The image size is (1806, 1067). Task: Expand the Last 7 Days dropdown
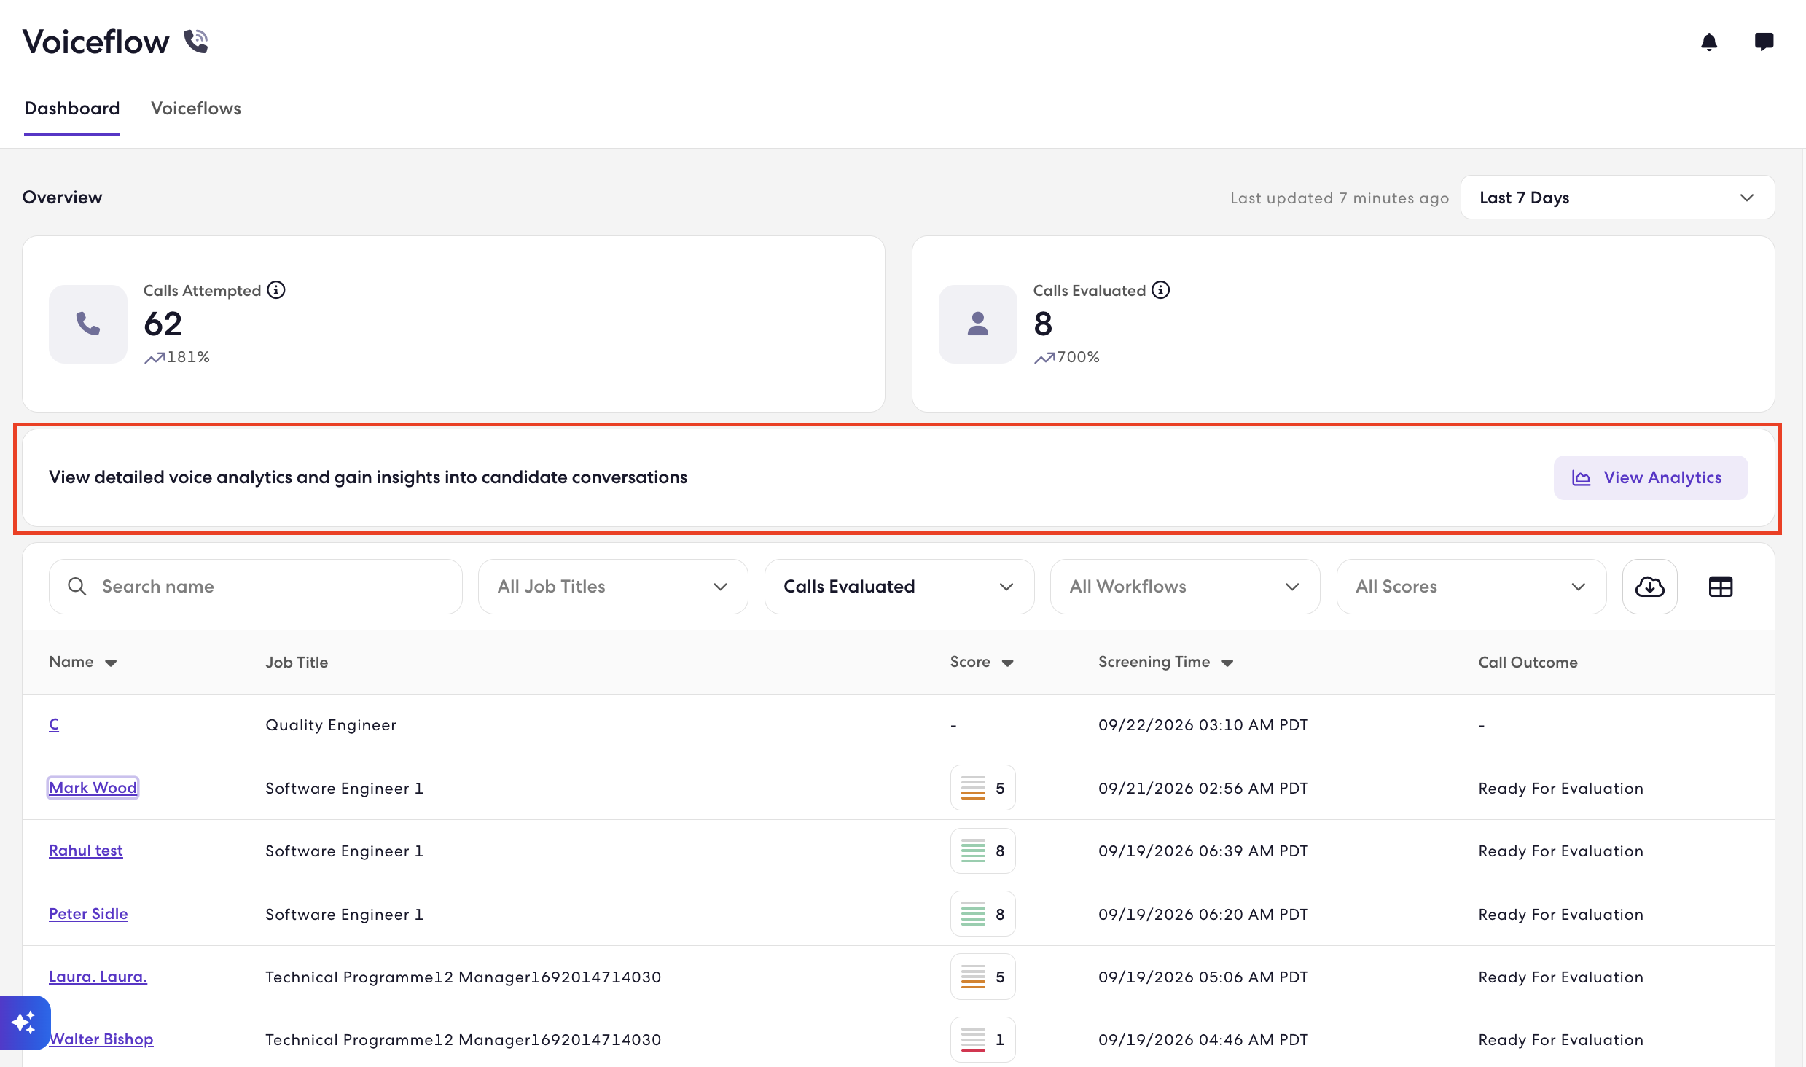click(x=1617, y=198)
